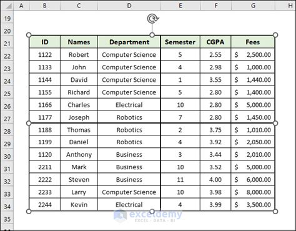Select column G header
296x231 pixels.
[253, 6]
